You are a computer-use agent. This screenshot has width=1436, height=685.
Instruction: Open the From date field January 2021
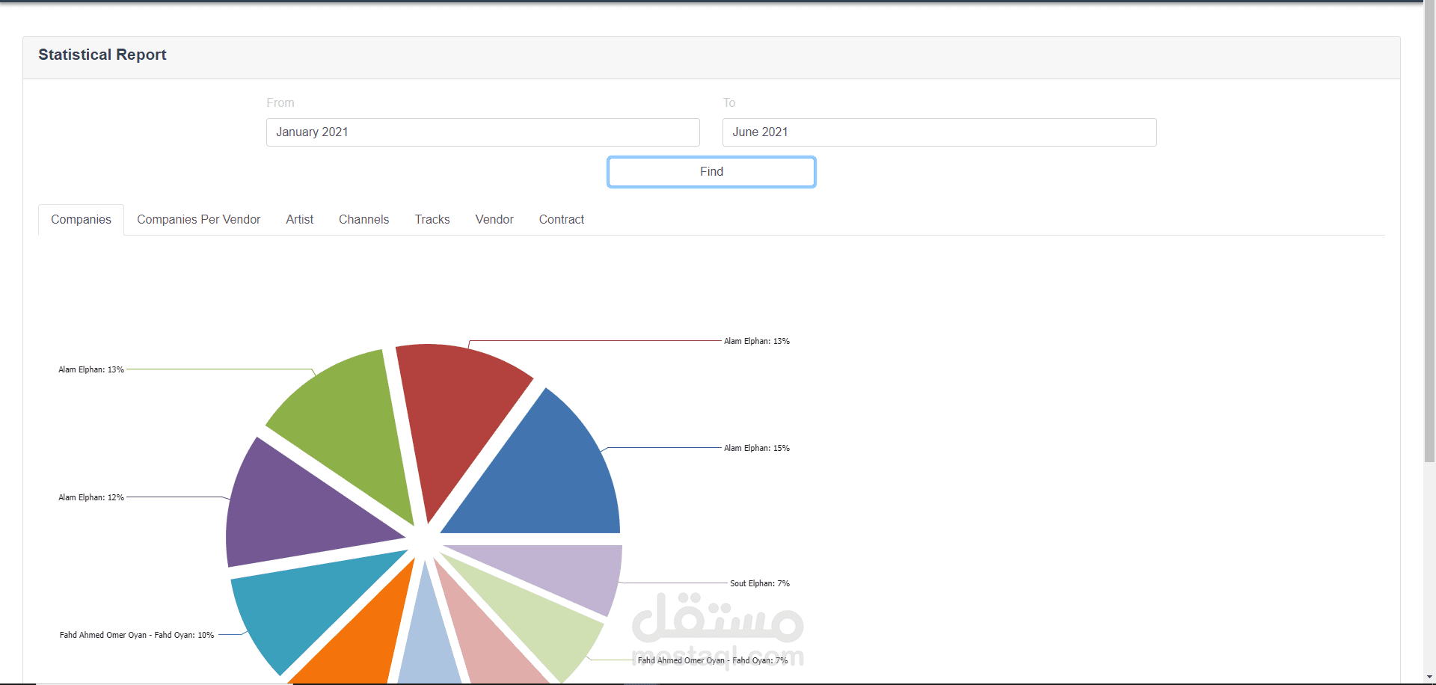click(x=483, y=132)
